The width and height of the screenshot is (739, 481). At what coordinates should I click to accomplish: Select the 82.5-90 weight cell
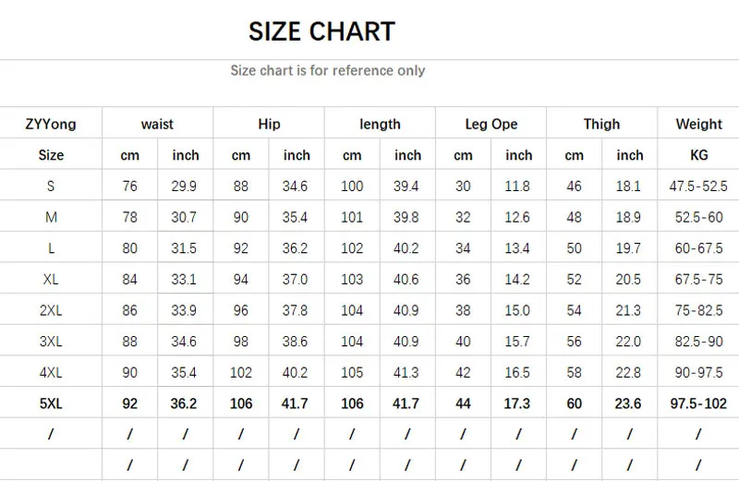tap(698, 342)
